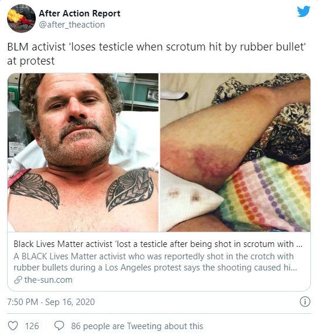Open the After Action Report display name
The image size is (318, 335).
click(80, 13)
